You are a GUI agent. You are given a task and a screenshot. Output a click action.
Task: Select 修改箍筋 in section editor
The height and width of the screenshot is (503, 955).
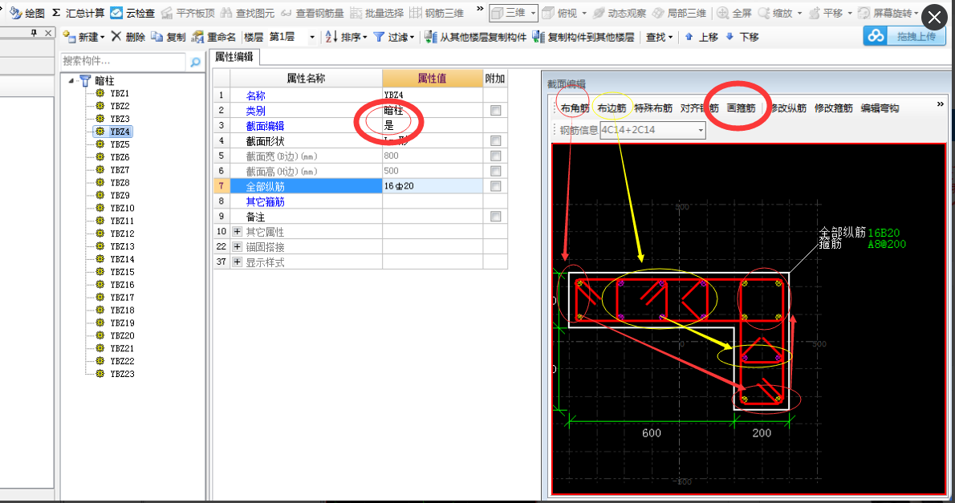point(833,107)
